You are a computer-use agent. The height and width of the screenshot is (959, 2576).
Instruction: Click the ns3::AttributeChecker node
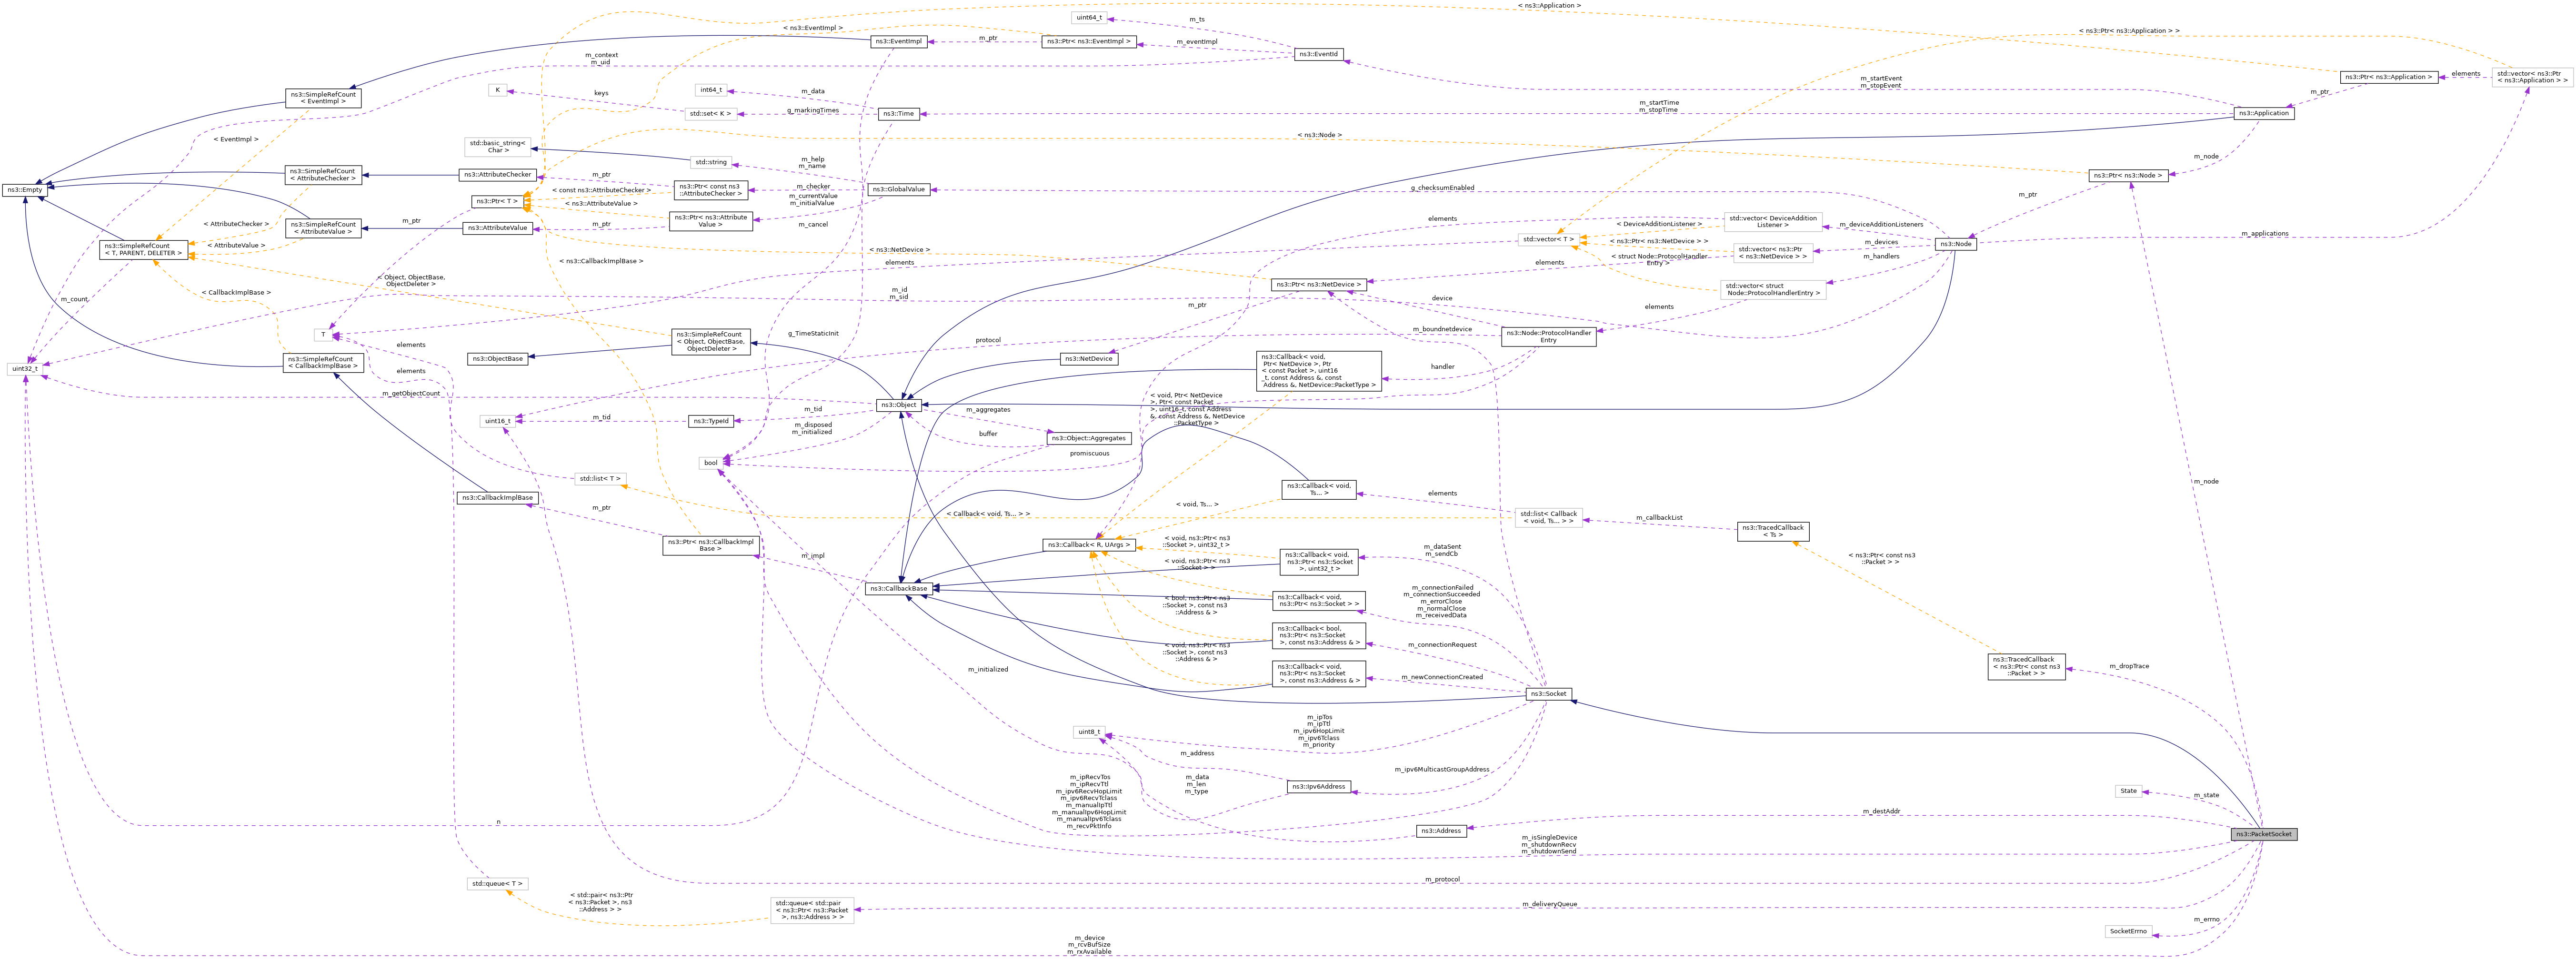pyautogui.click(x=498, y=175)
